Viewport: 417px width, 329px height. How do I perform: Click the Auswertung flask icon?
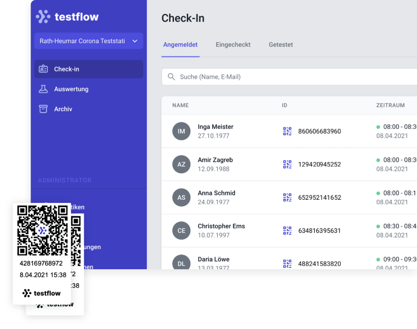click(43, 89)
